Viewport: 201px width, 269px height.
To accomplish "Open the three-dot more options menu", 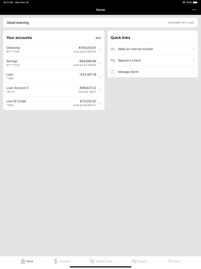I will click(194, 10).
